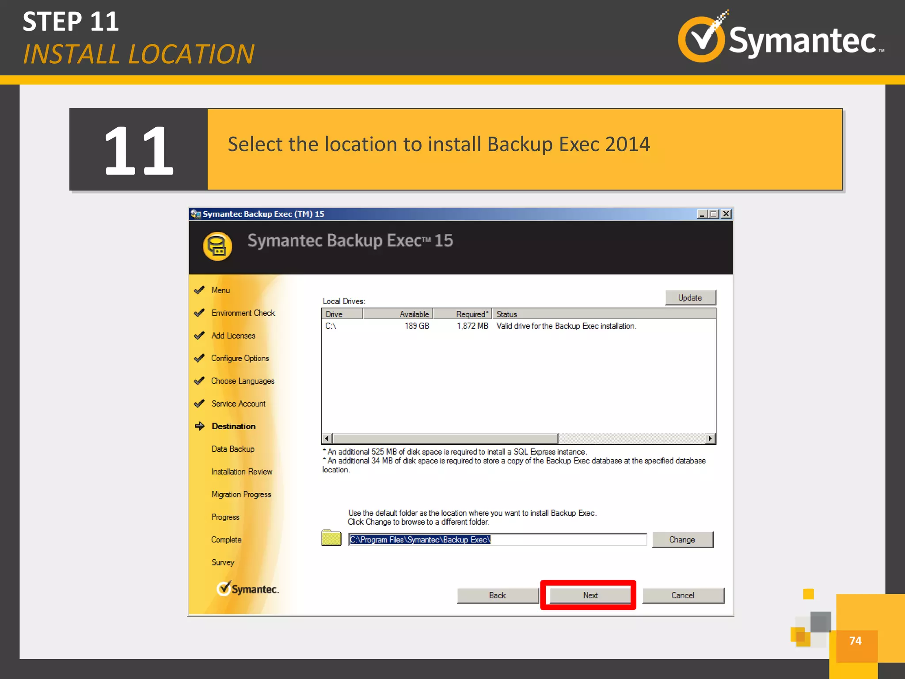Screen dimensions: 905x679
Task: Click the Status column header
Action: (x=604, y=314)
